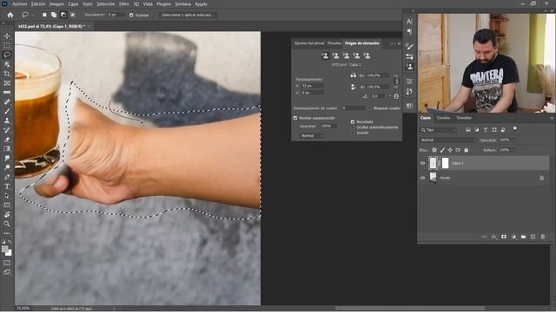Image resolution: width=556 pixels, height=312 pixels.
Task: Select the first clone source stamp
Action: pyautogui.click(x=325, y=55)
